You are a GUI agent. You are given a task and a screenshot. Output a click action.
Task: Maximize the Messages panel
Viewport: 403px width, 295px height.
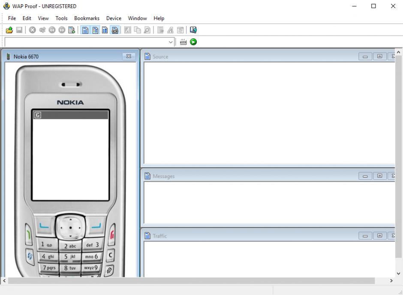(x=379, y=176)
